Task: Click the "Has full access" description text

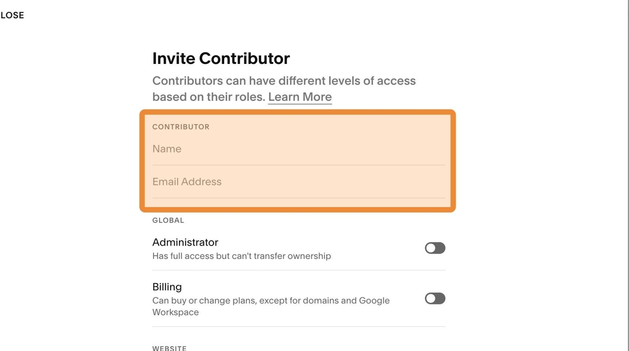Action: pyautogui.click(x=241, y=256)
